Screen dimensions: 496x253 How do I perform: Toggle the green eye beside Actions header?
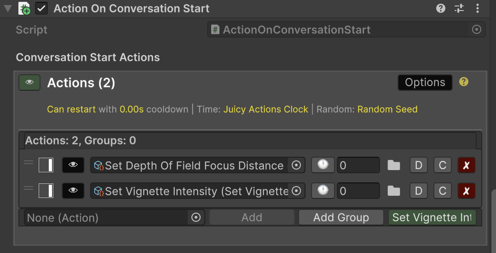click(x=29, y=82)
